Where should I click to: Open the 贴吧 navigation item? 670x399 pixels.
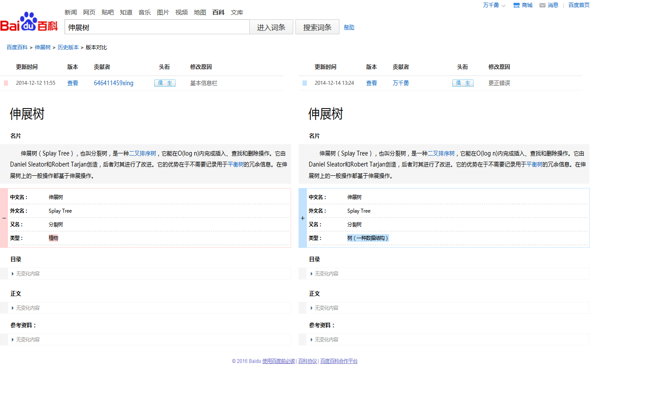pos(108,12)
